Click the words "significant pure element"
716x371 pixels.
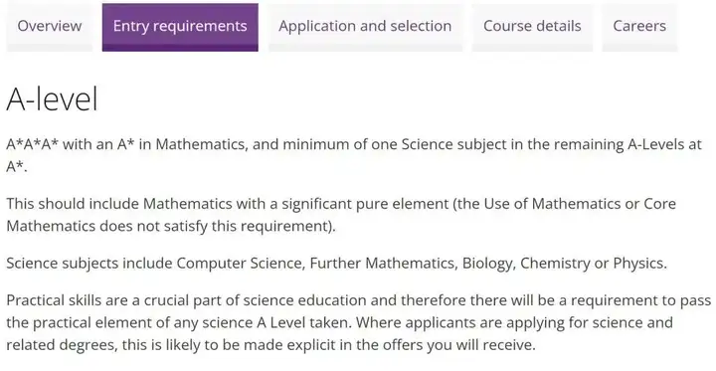point(365,204)
